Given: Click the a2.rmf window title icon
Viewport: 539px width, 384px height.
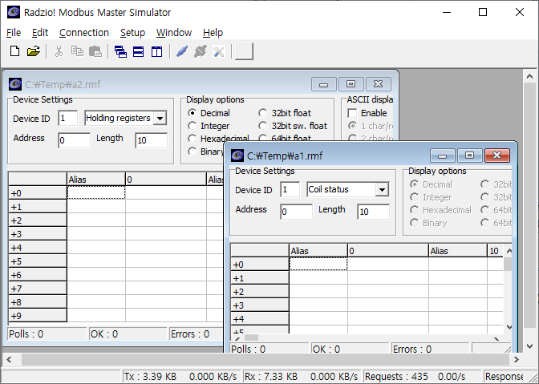Looking at the screenshot, I should point(14,84).
